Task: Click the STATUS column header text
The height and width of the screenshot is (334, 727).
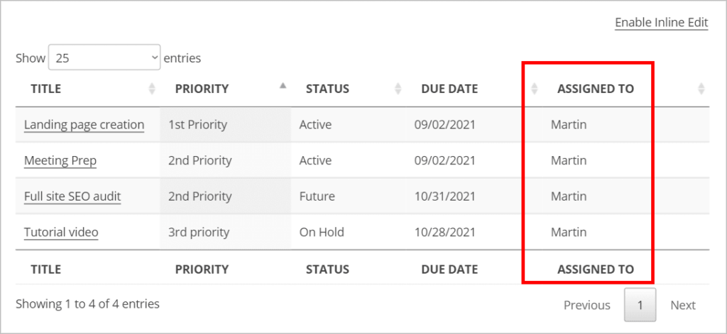Action: click(327, 89)
